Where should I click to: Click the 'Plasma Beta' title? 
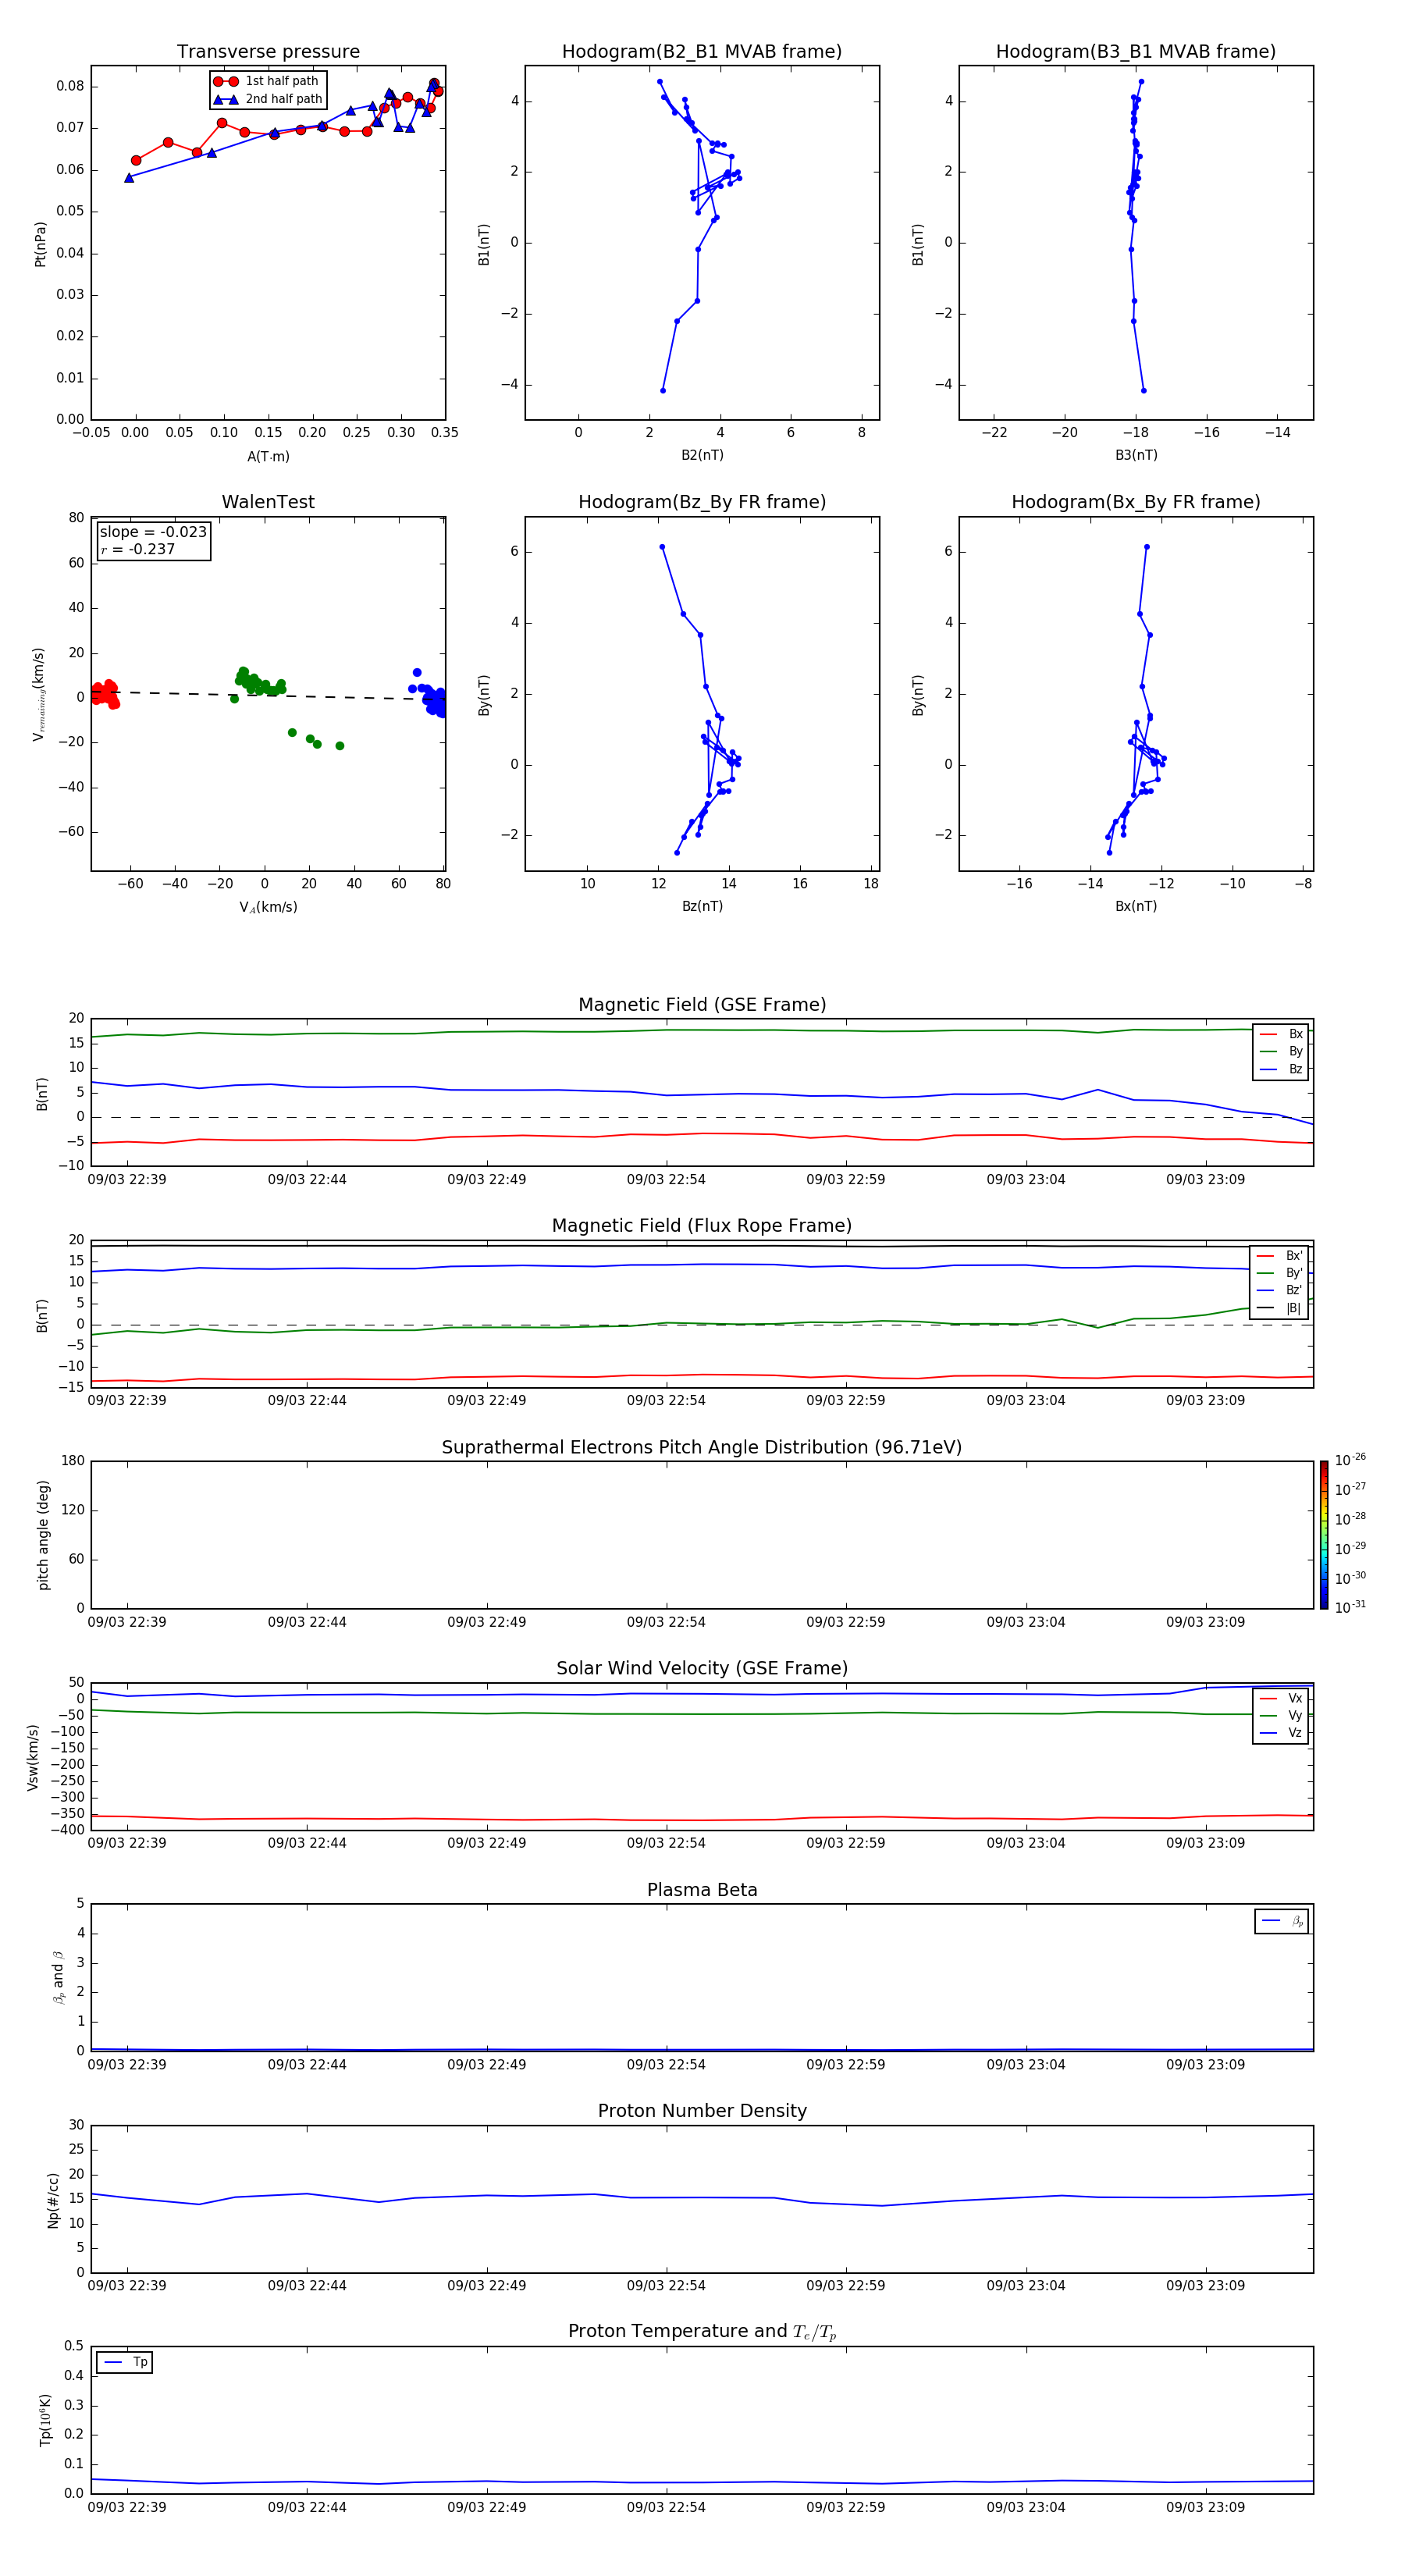[702, 1890]
